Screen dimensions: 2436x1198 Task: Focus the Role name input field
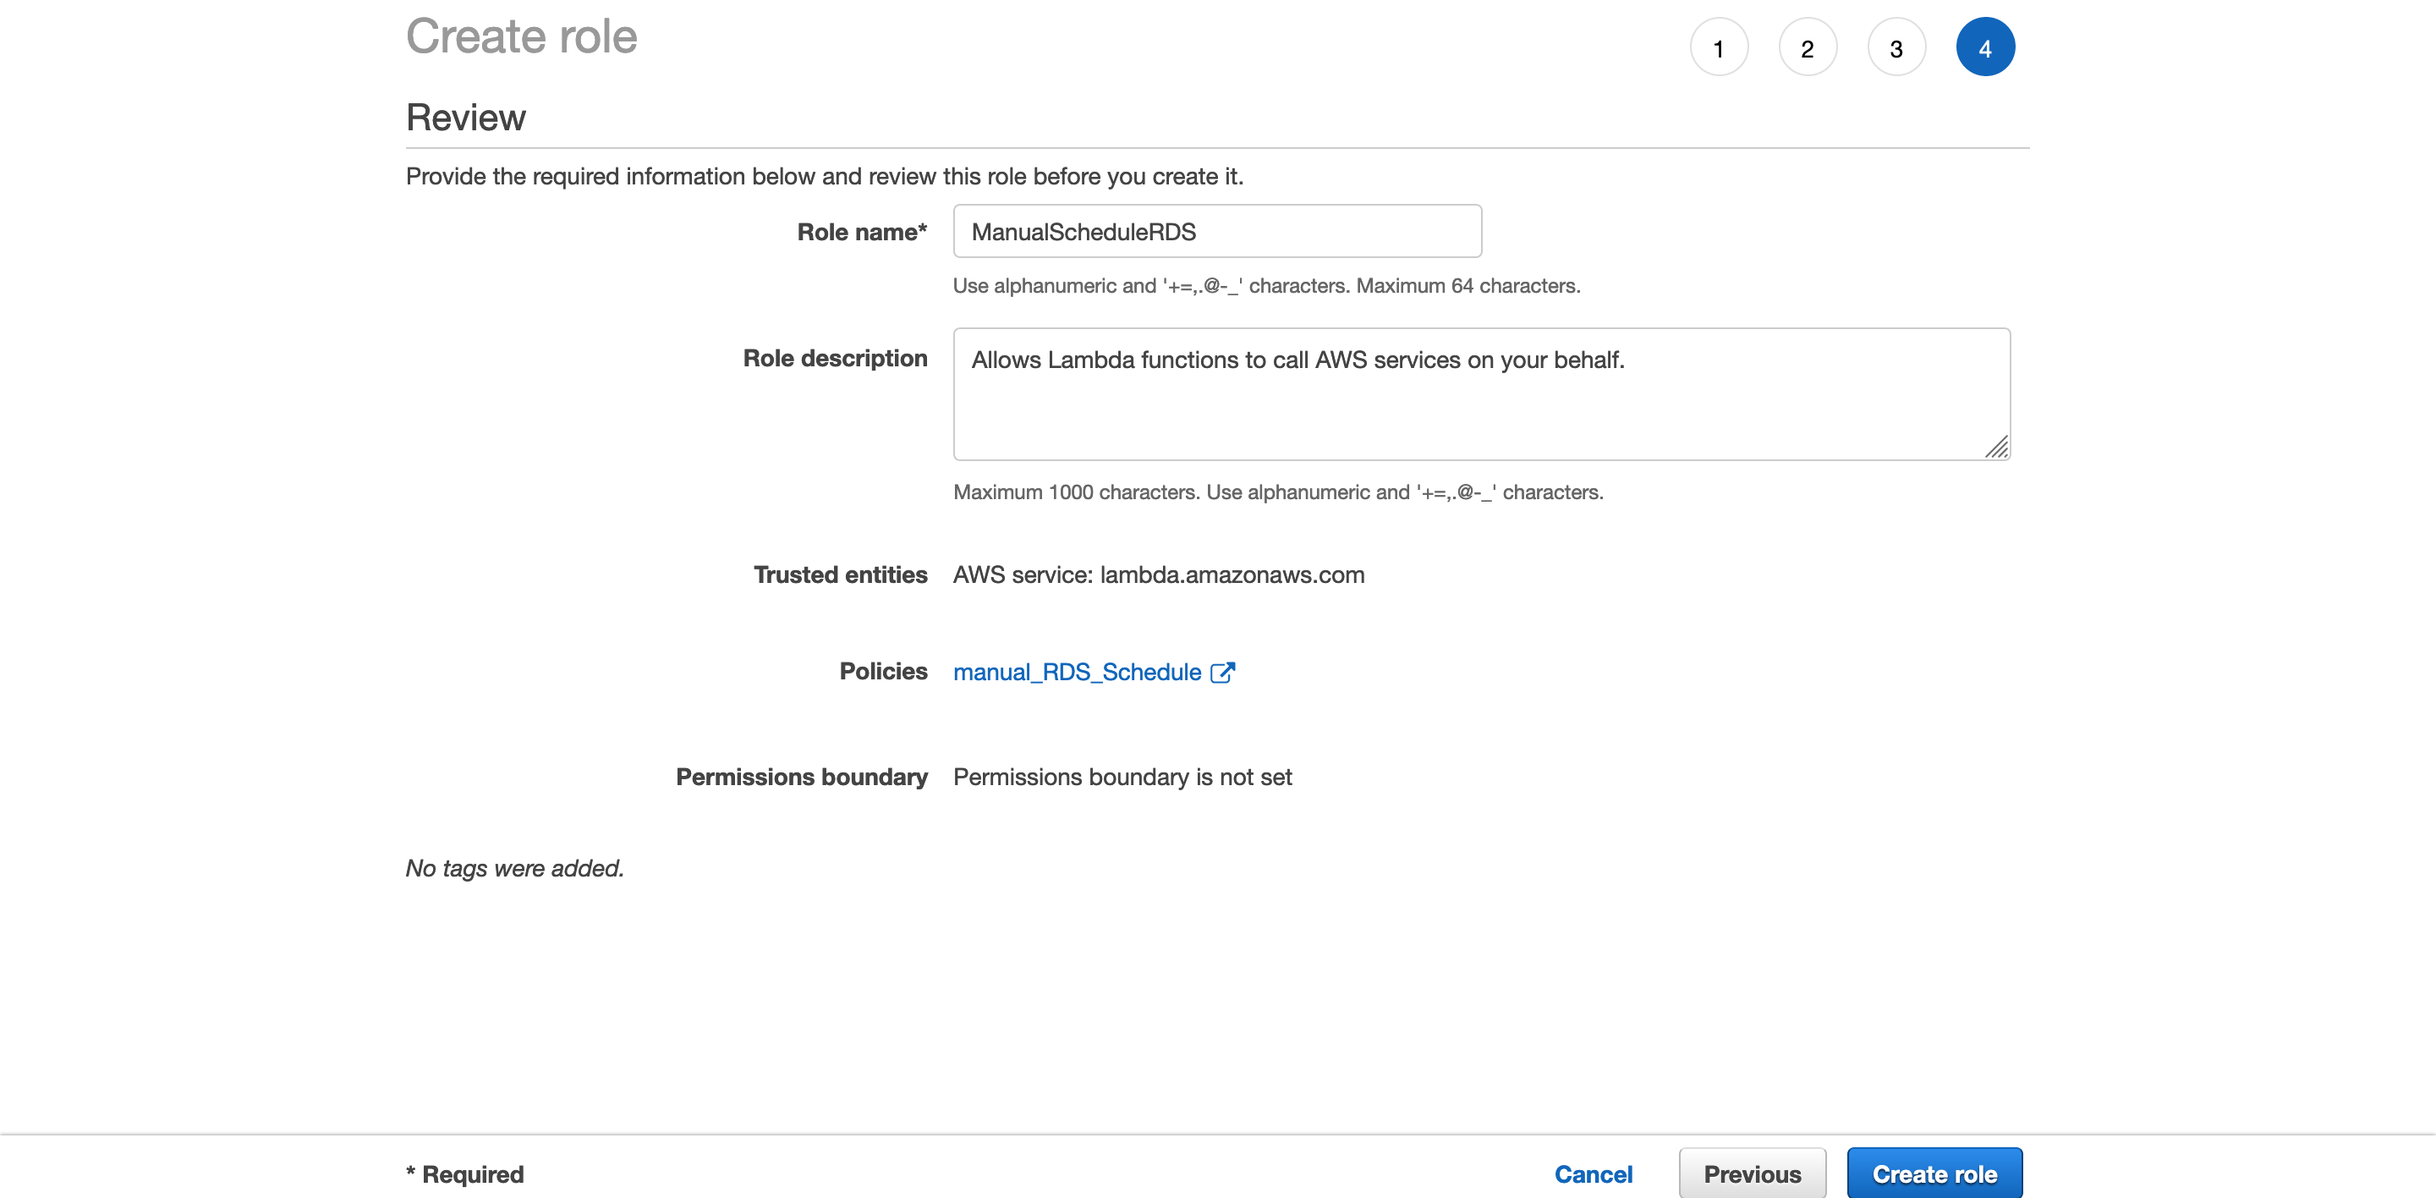tap(1217, 232)
